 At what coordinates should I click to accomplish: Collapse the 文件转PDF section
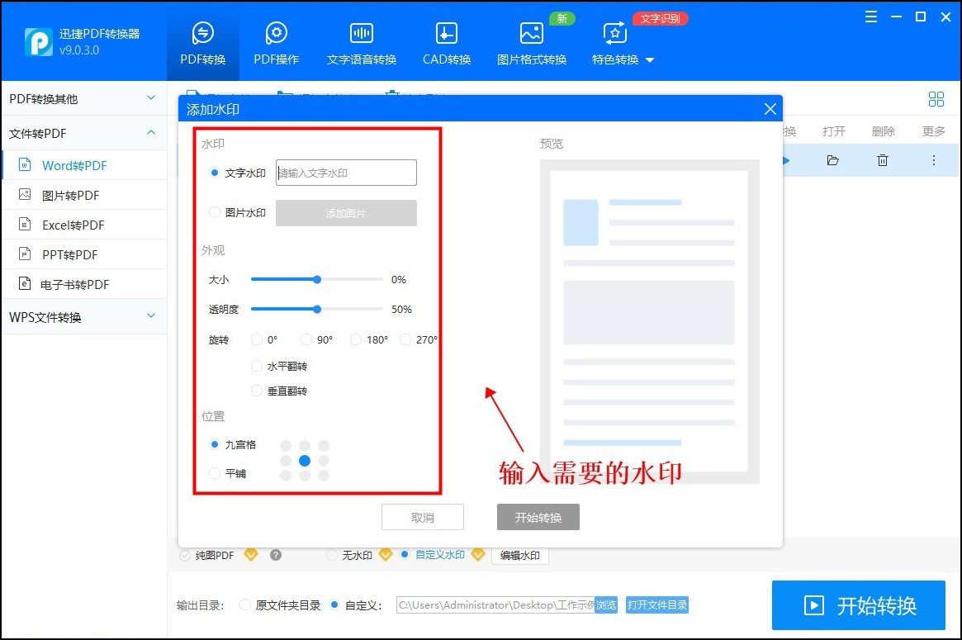(83, 133)
